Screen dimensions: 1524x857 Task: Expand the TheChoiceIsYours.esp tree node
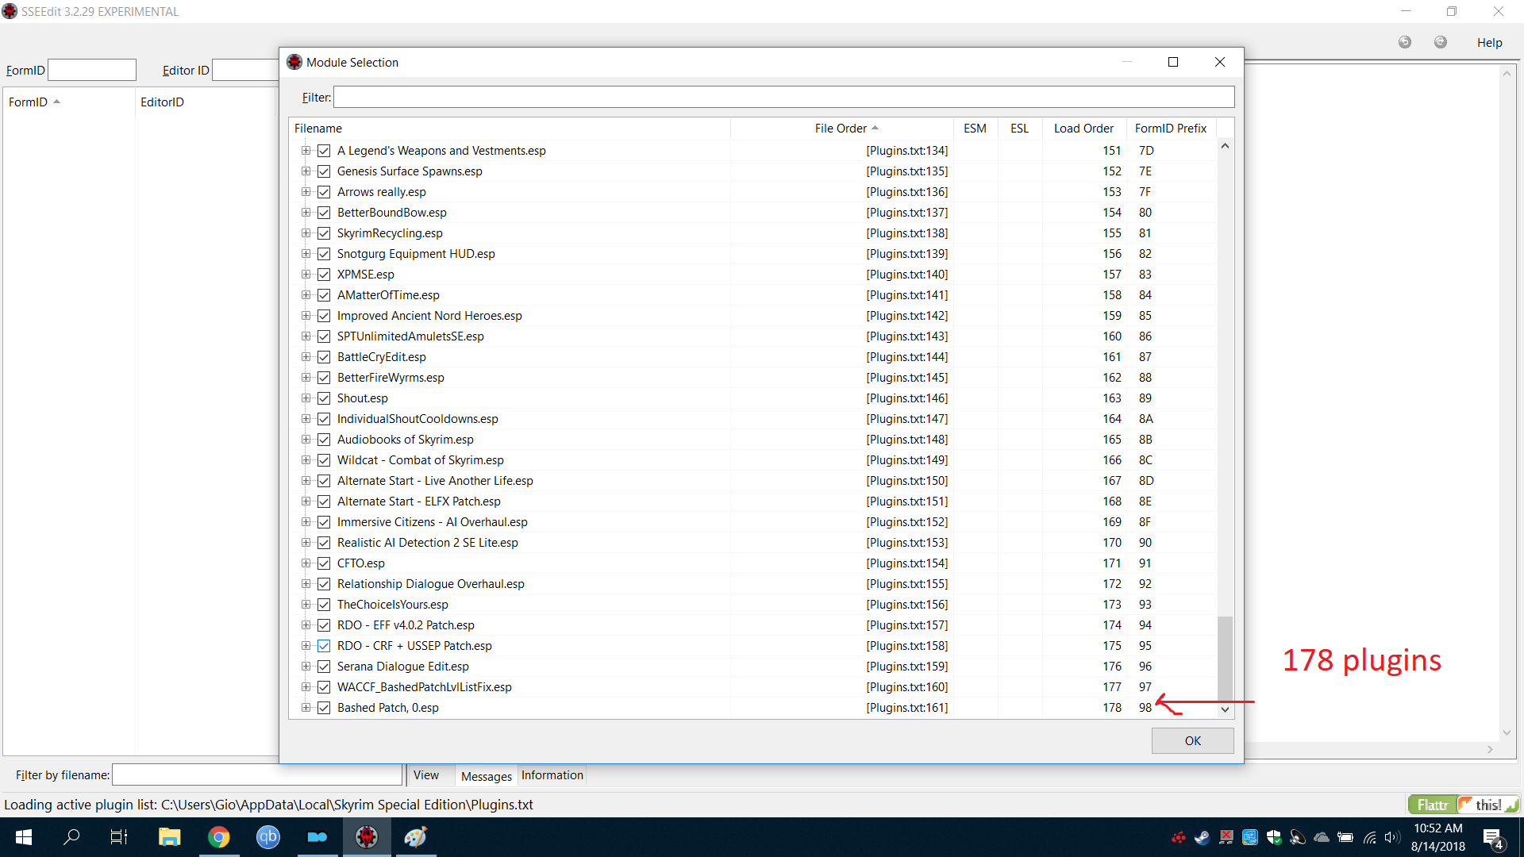click(306, 605)
